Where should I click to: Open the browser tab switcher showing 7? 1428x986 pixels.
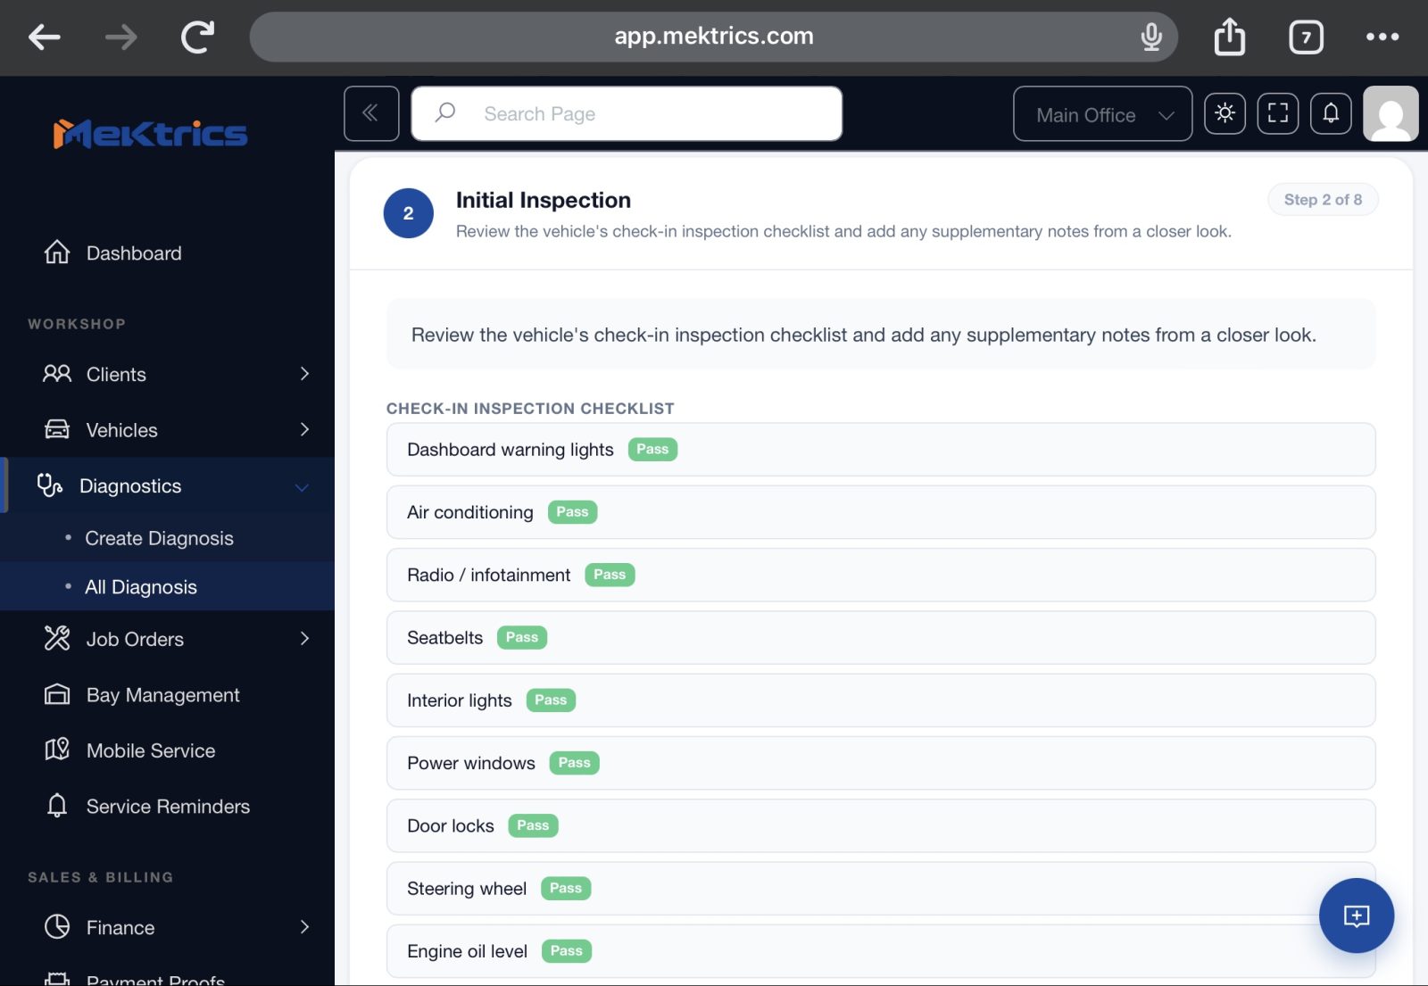(x=1307, y=37)
